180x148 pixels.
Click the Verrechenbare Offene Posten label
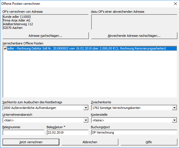(23, 43)
